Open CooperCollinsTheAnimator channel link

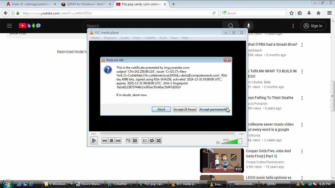coord(265,162)
